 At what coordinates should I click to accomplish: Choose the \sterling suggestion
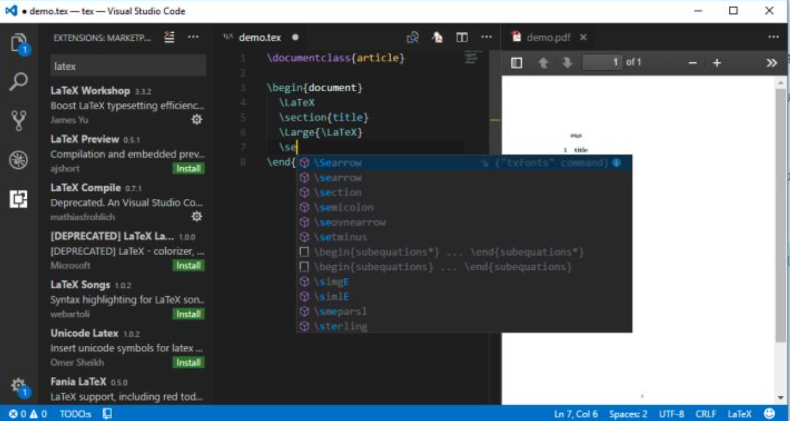point(464,326)
